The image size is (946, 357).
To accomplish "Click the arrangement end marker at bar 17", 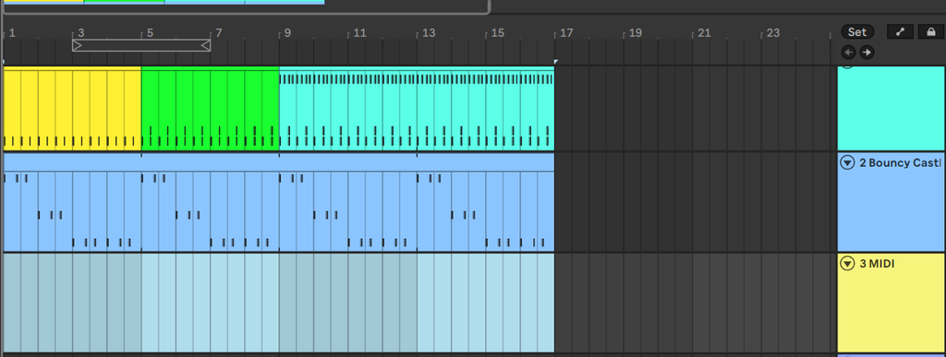I will click(556, 62).
